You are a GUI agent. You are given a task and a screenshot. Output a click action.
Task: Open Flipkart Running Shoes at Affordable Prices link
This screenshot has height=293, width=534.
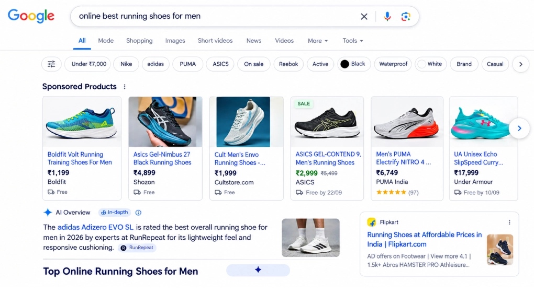[x=425, y=239]
